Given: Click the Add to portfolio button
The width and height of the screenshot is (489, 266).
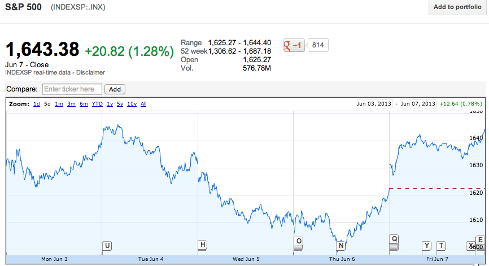Looking at the screenshot, I should point(457,7).
